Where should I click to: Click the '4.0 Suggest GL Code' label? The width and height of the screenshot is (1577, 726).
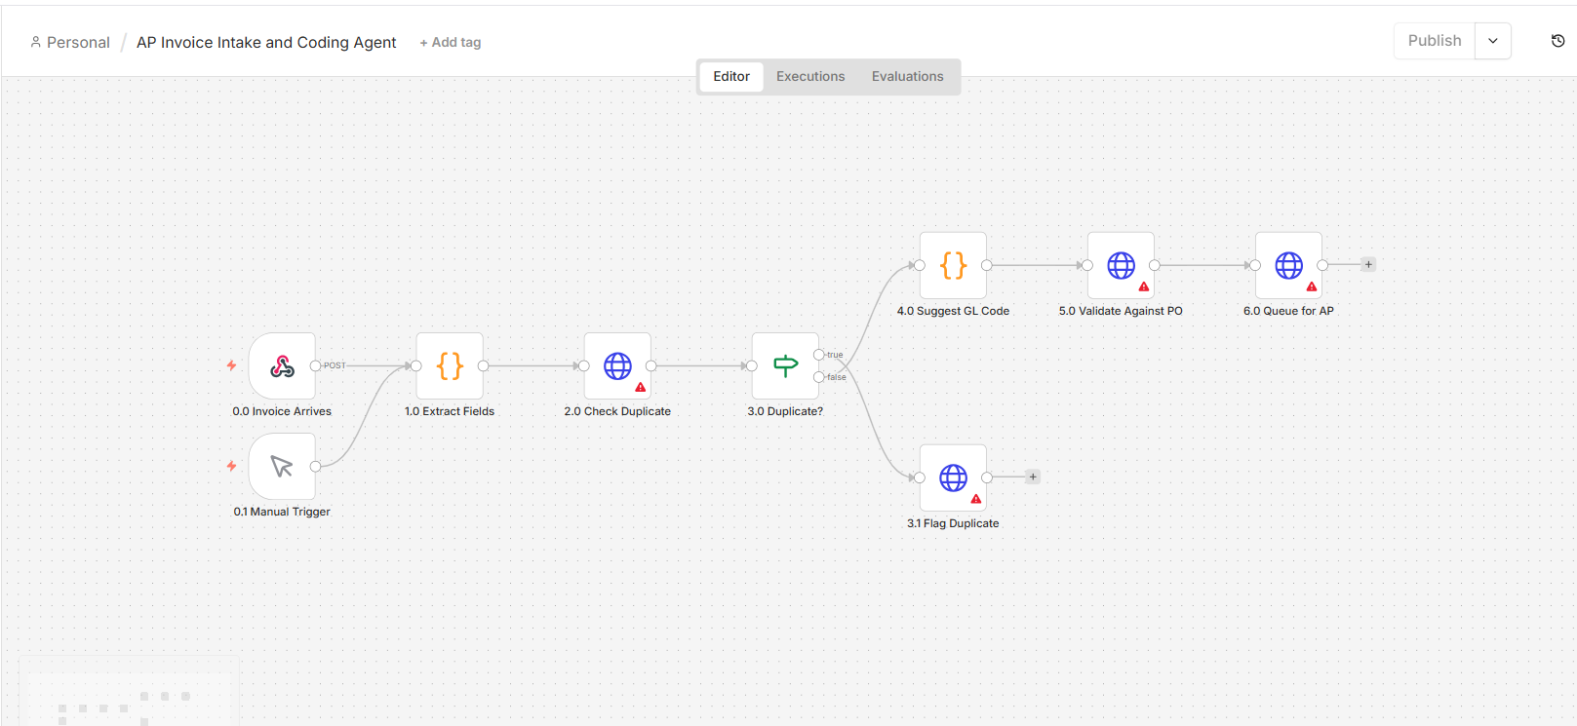[953, 311]
